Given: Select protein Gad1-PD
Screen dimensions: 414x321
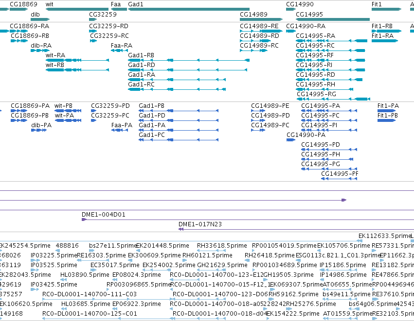Looking at the screenshot, I should tap(179, 120).
